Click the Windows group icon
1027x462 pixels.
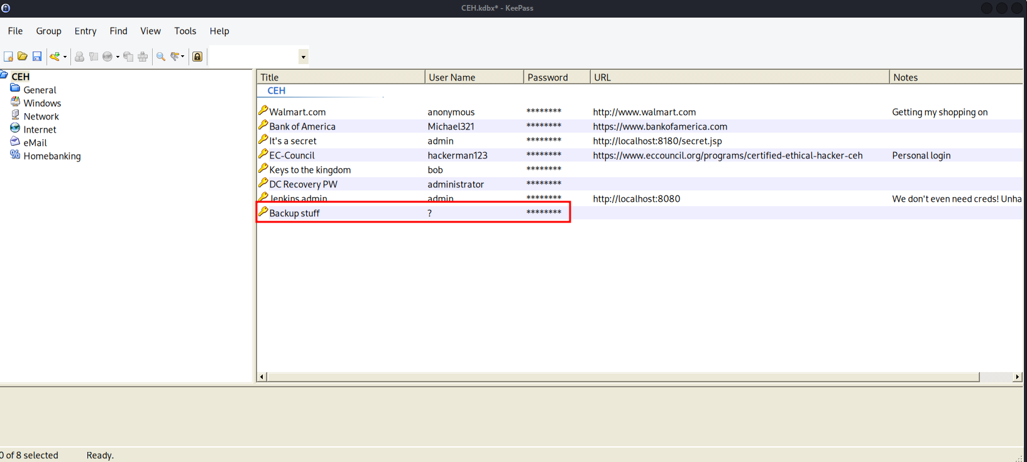pos(15,101)
